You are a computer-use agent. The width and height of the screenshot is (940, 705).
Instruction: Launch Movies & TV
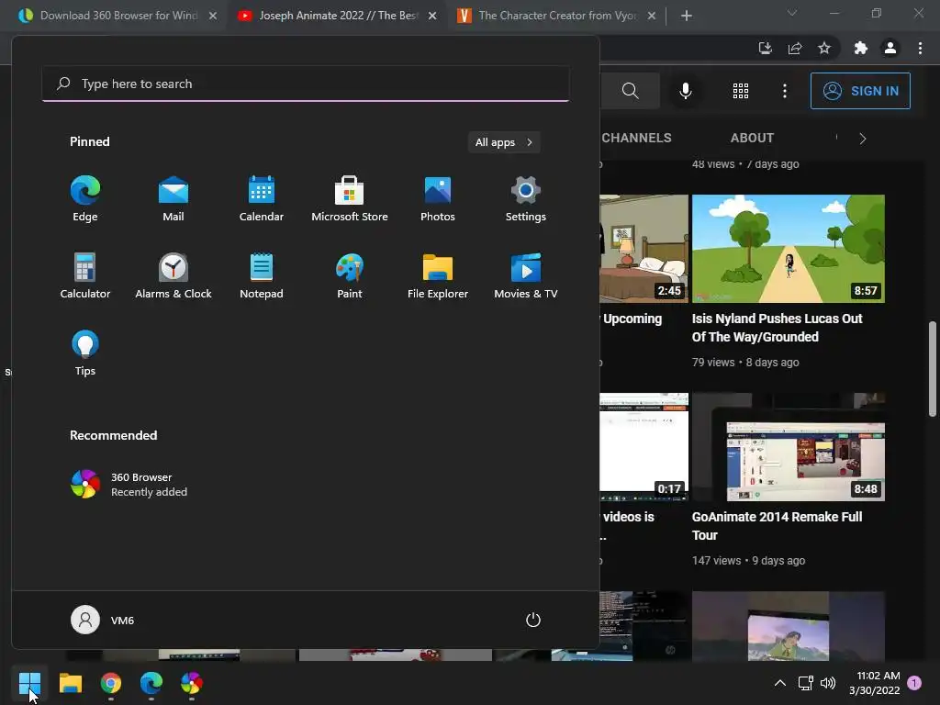526,275
